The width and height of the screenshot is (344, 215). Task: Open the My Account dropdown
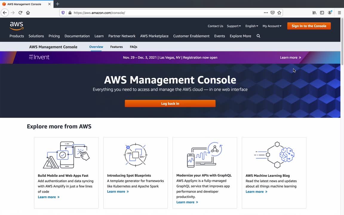[272, 26]
